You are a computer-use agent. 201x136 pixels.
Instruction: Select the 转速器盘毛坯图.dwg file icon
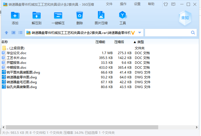click(x=4, y=82)
